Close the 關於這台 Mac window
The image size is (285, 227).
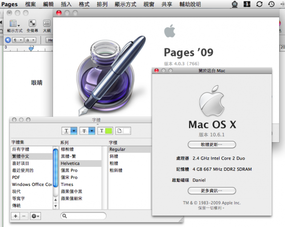pyautogui.click(x=156, y=70)
